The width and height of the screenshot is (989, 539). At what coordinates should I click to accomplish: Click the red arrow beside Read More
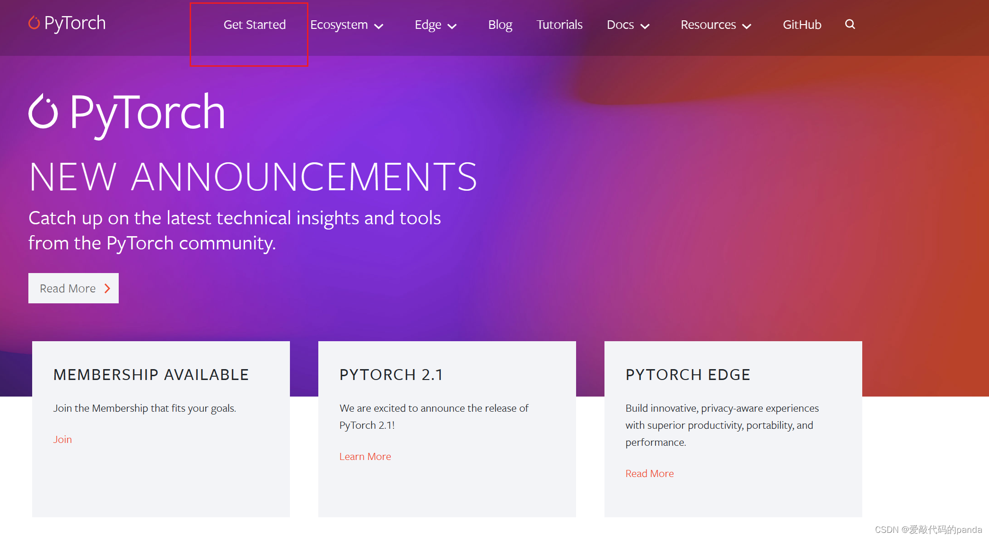(x=107, y=288)
